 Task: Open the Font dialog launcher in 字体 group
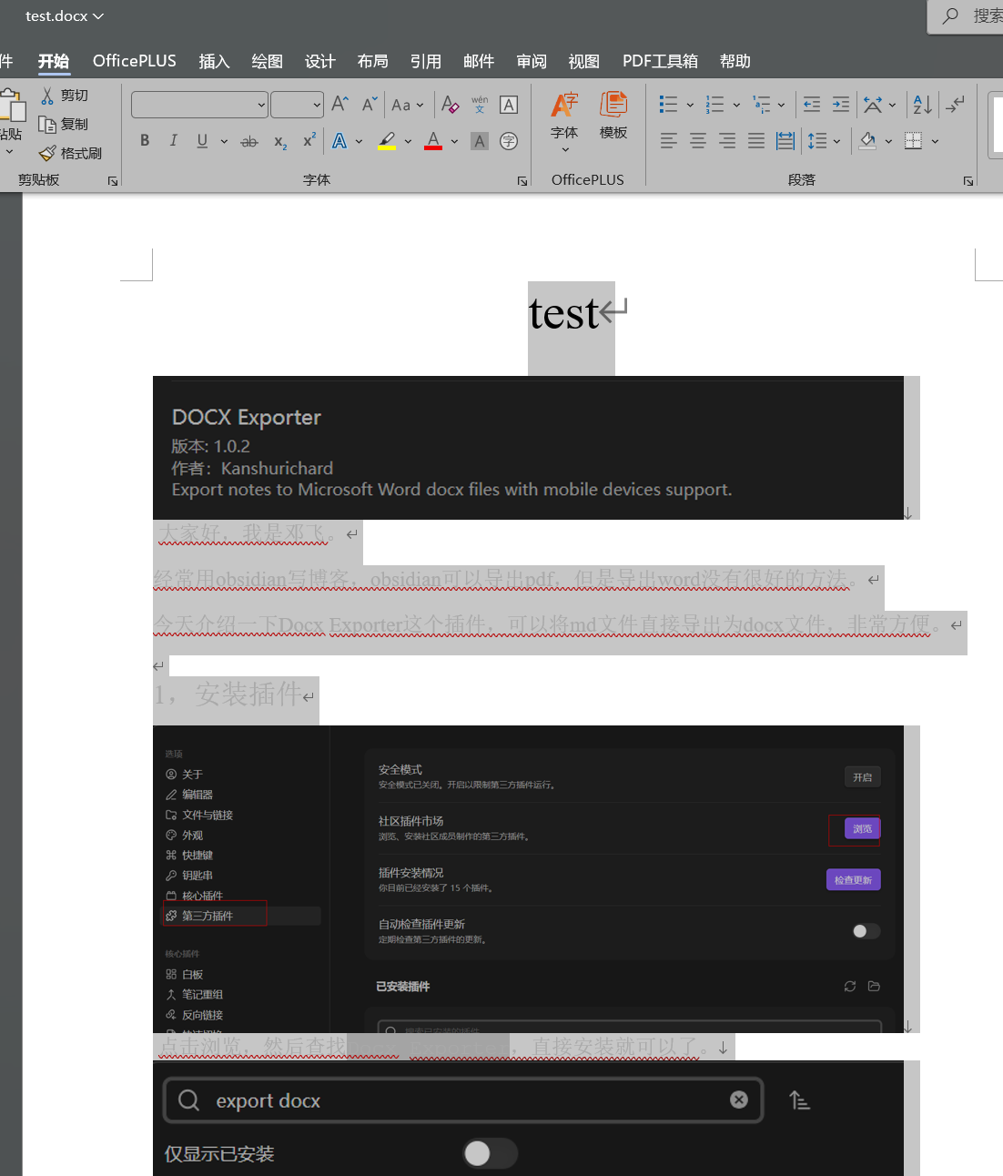pos(522,181)
